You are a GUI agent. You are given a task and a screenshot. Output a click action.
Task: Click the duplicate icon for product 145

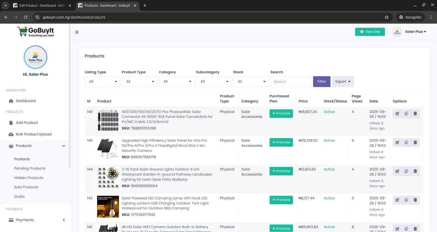click(x=406, y=143)
